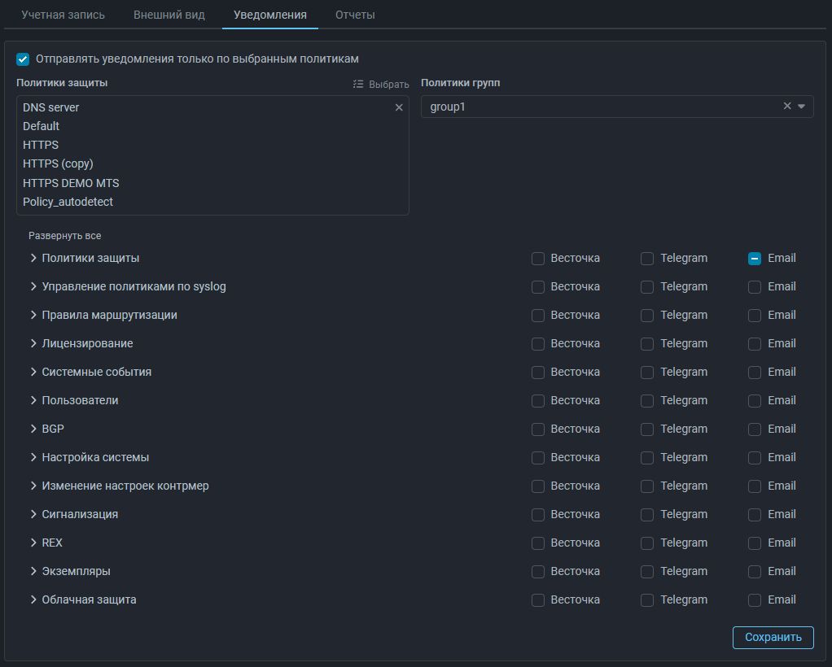Open the Отчеты tab
Image resolution: width=832 pixels, height=667 pixels.
tap(355, 15)
